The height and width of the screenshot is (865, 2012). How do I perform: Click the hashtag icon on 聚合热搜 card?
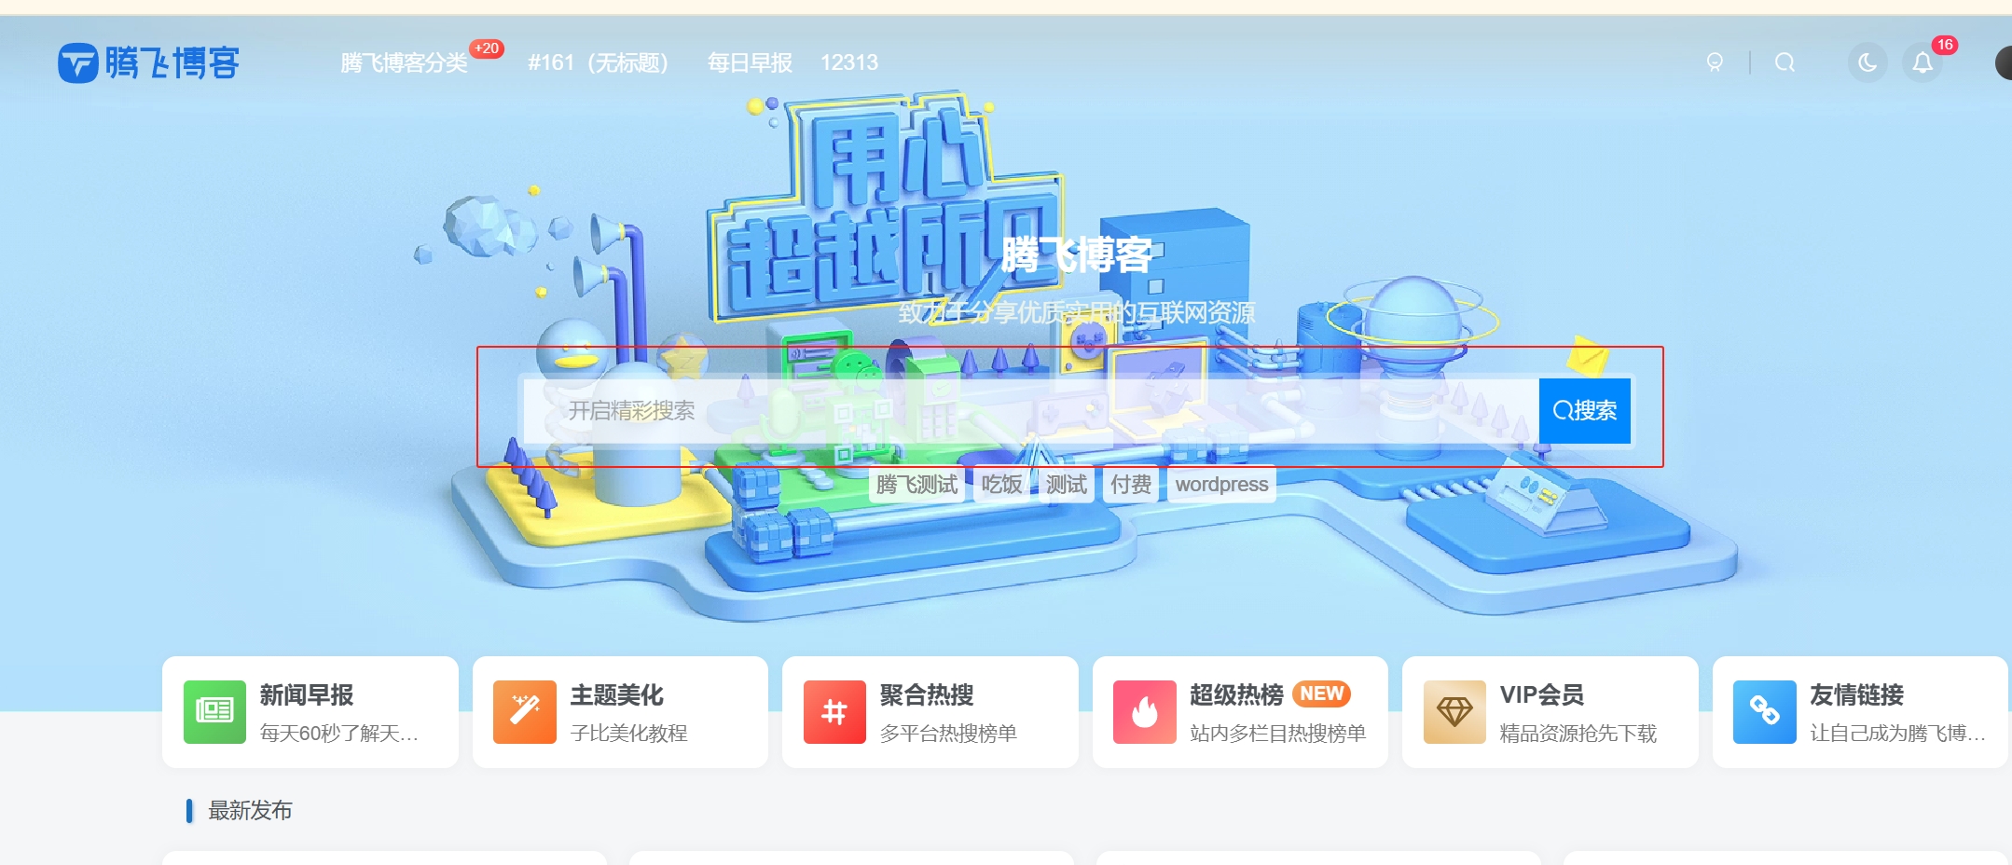[834, 711]
